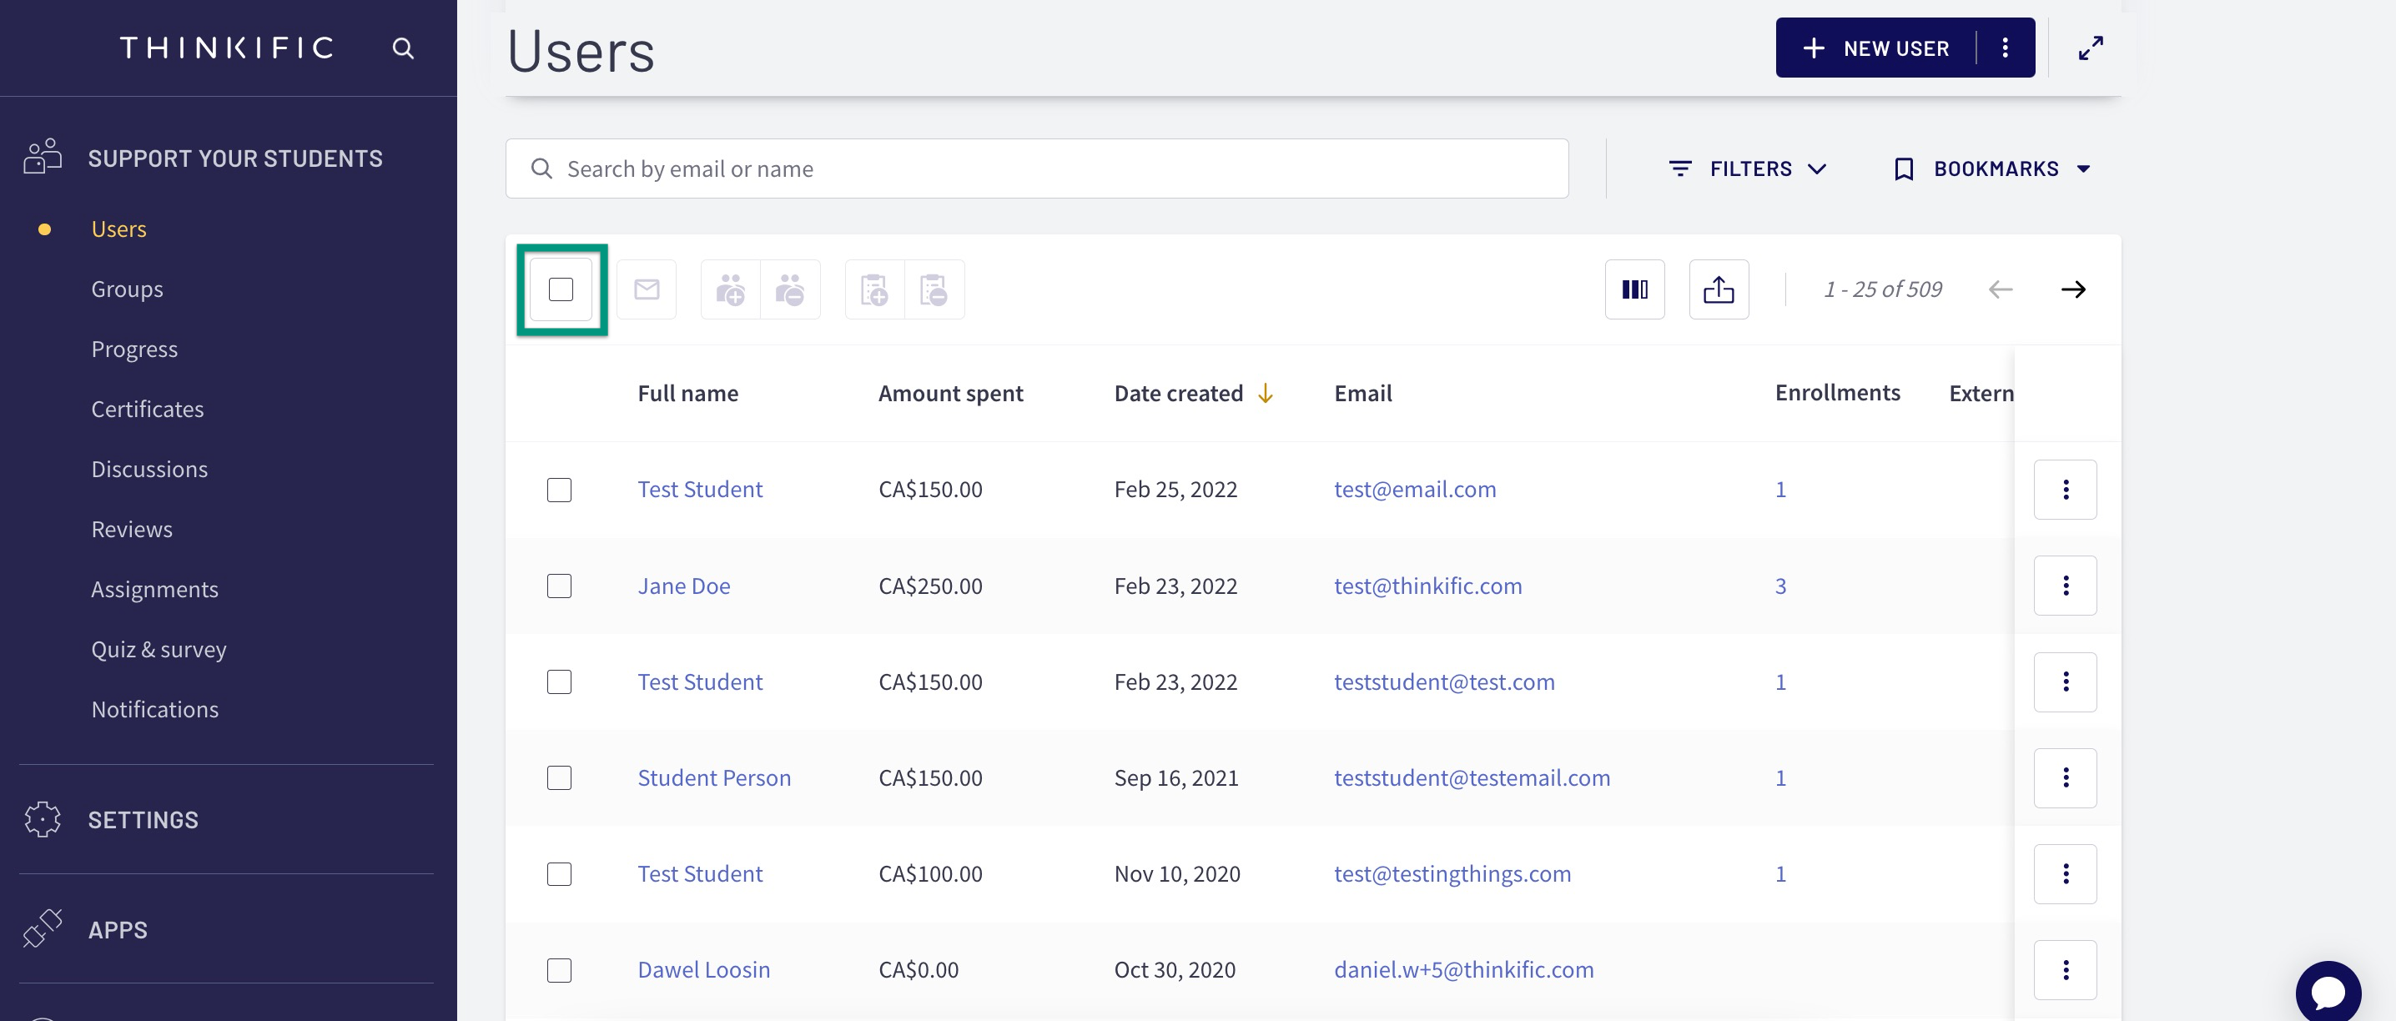Select the Student Person row checkbox
Viewport: 2396px width, 1021px height.
point(559,777)
